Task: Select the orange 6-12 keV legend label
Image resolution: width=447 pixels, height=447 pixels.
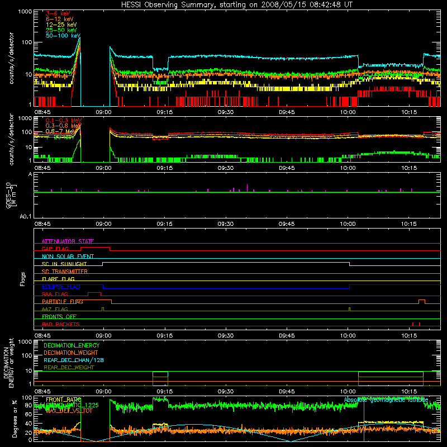Action: click(x=60, y=19)
